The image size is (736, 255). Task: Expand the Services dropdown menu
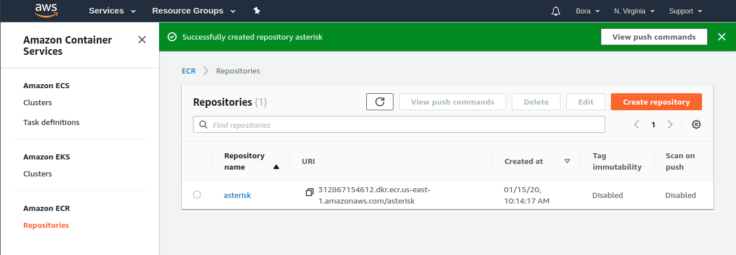112,11
